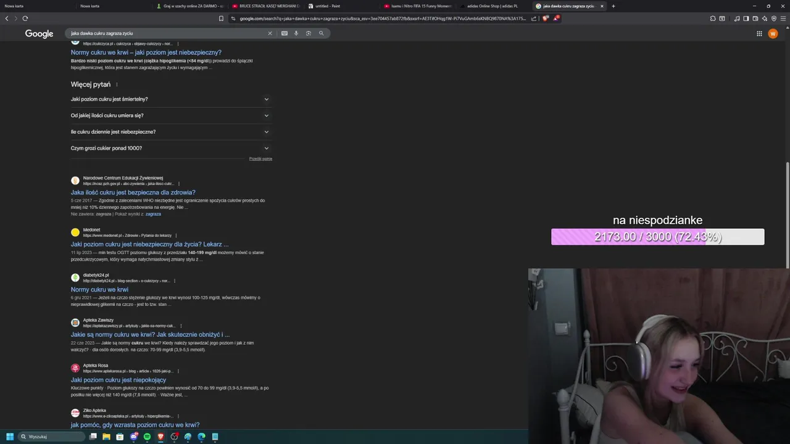
Task: Open the music playlist note icon
Action: point(737,18)
